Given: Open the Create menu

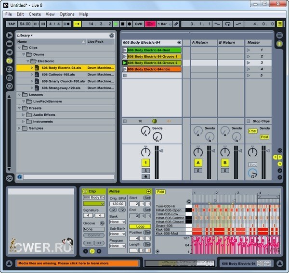Looking at the screenshot, I should point(35,14).
